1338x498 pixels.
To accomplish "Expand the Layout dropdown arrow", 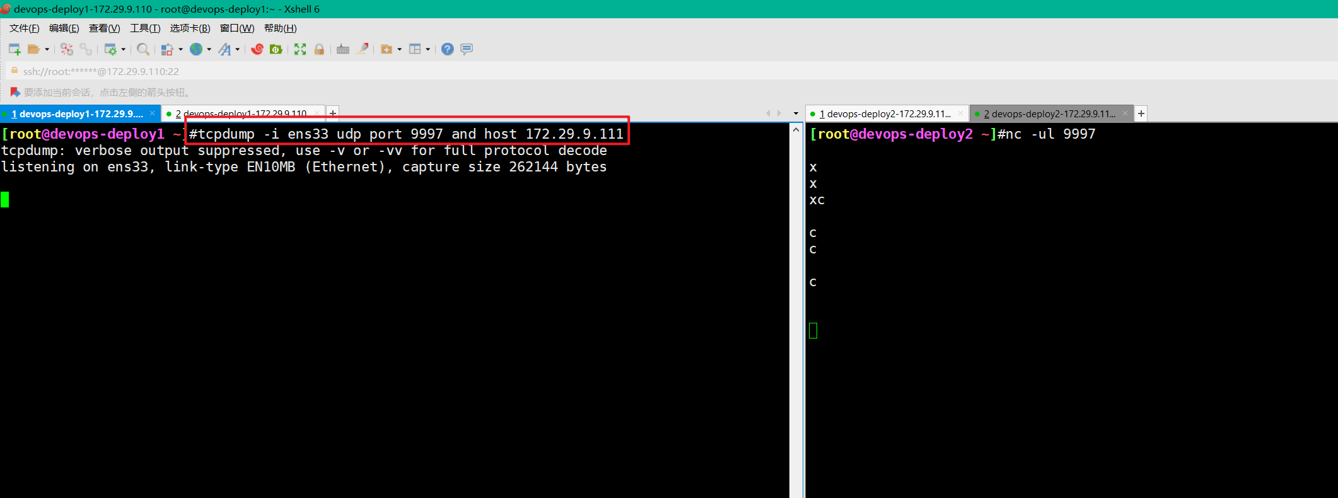I will 428,49.
